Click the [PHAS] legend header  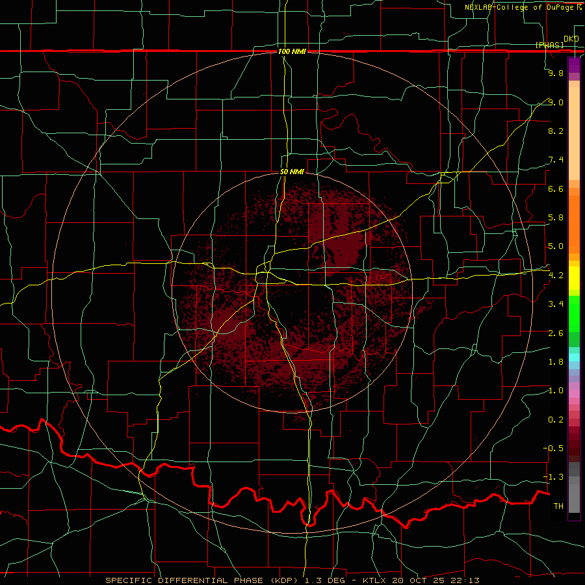(x=549, y=45)
